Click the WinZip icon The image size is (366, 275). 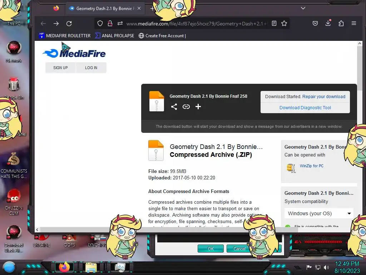tap(291, 168)
